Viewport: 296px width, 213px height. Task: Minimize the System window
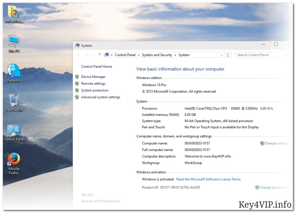263,44
